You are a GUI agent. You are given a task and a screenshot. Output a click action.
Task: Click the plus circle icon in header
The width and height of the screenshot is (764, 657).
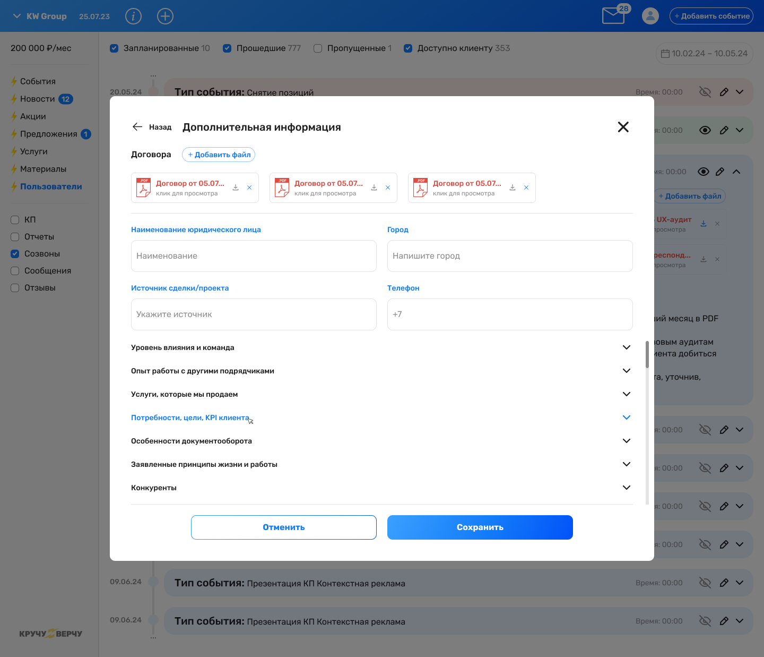point(166,16)
